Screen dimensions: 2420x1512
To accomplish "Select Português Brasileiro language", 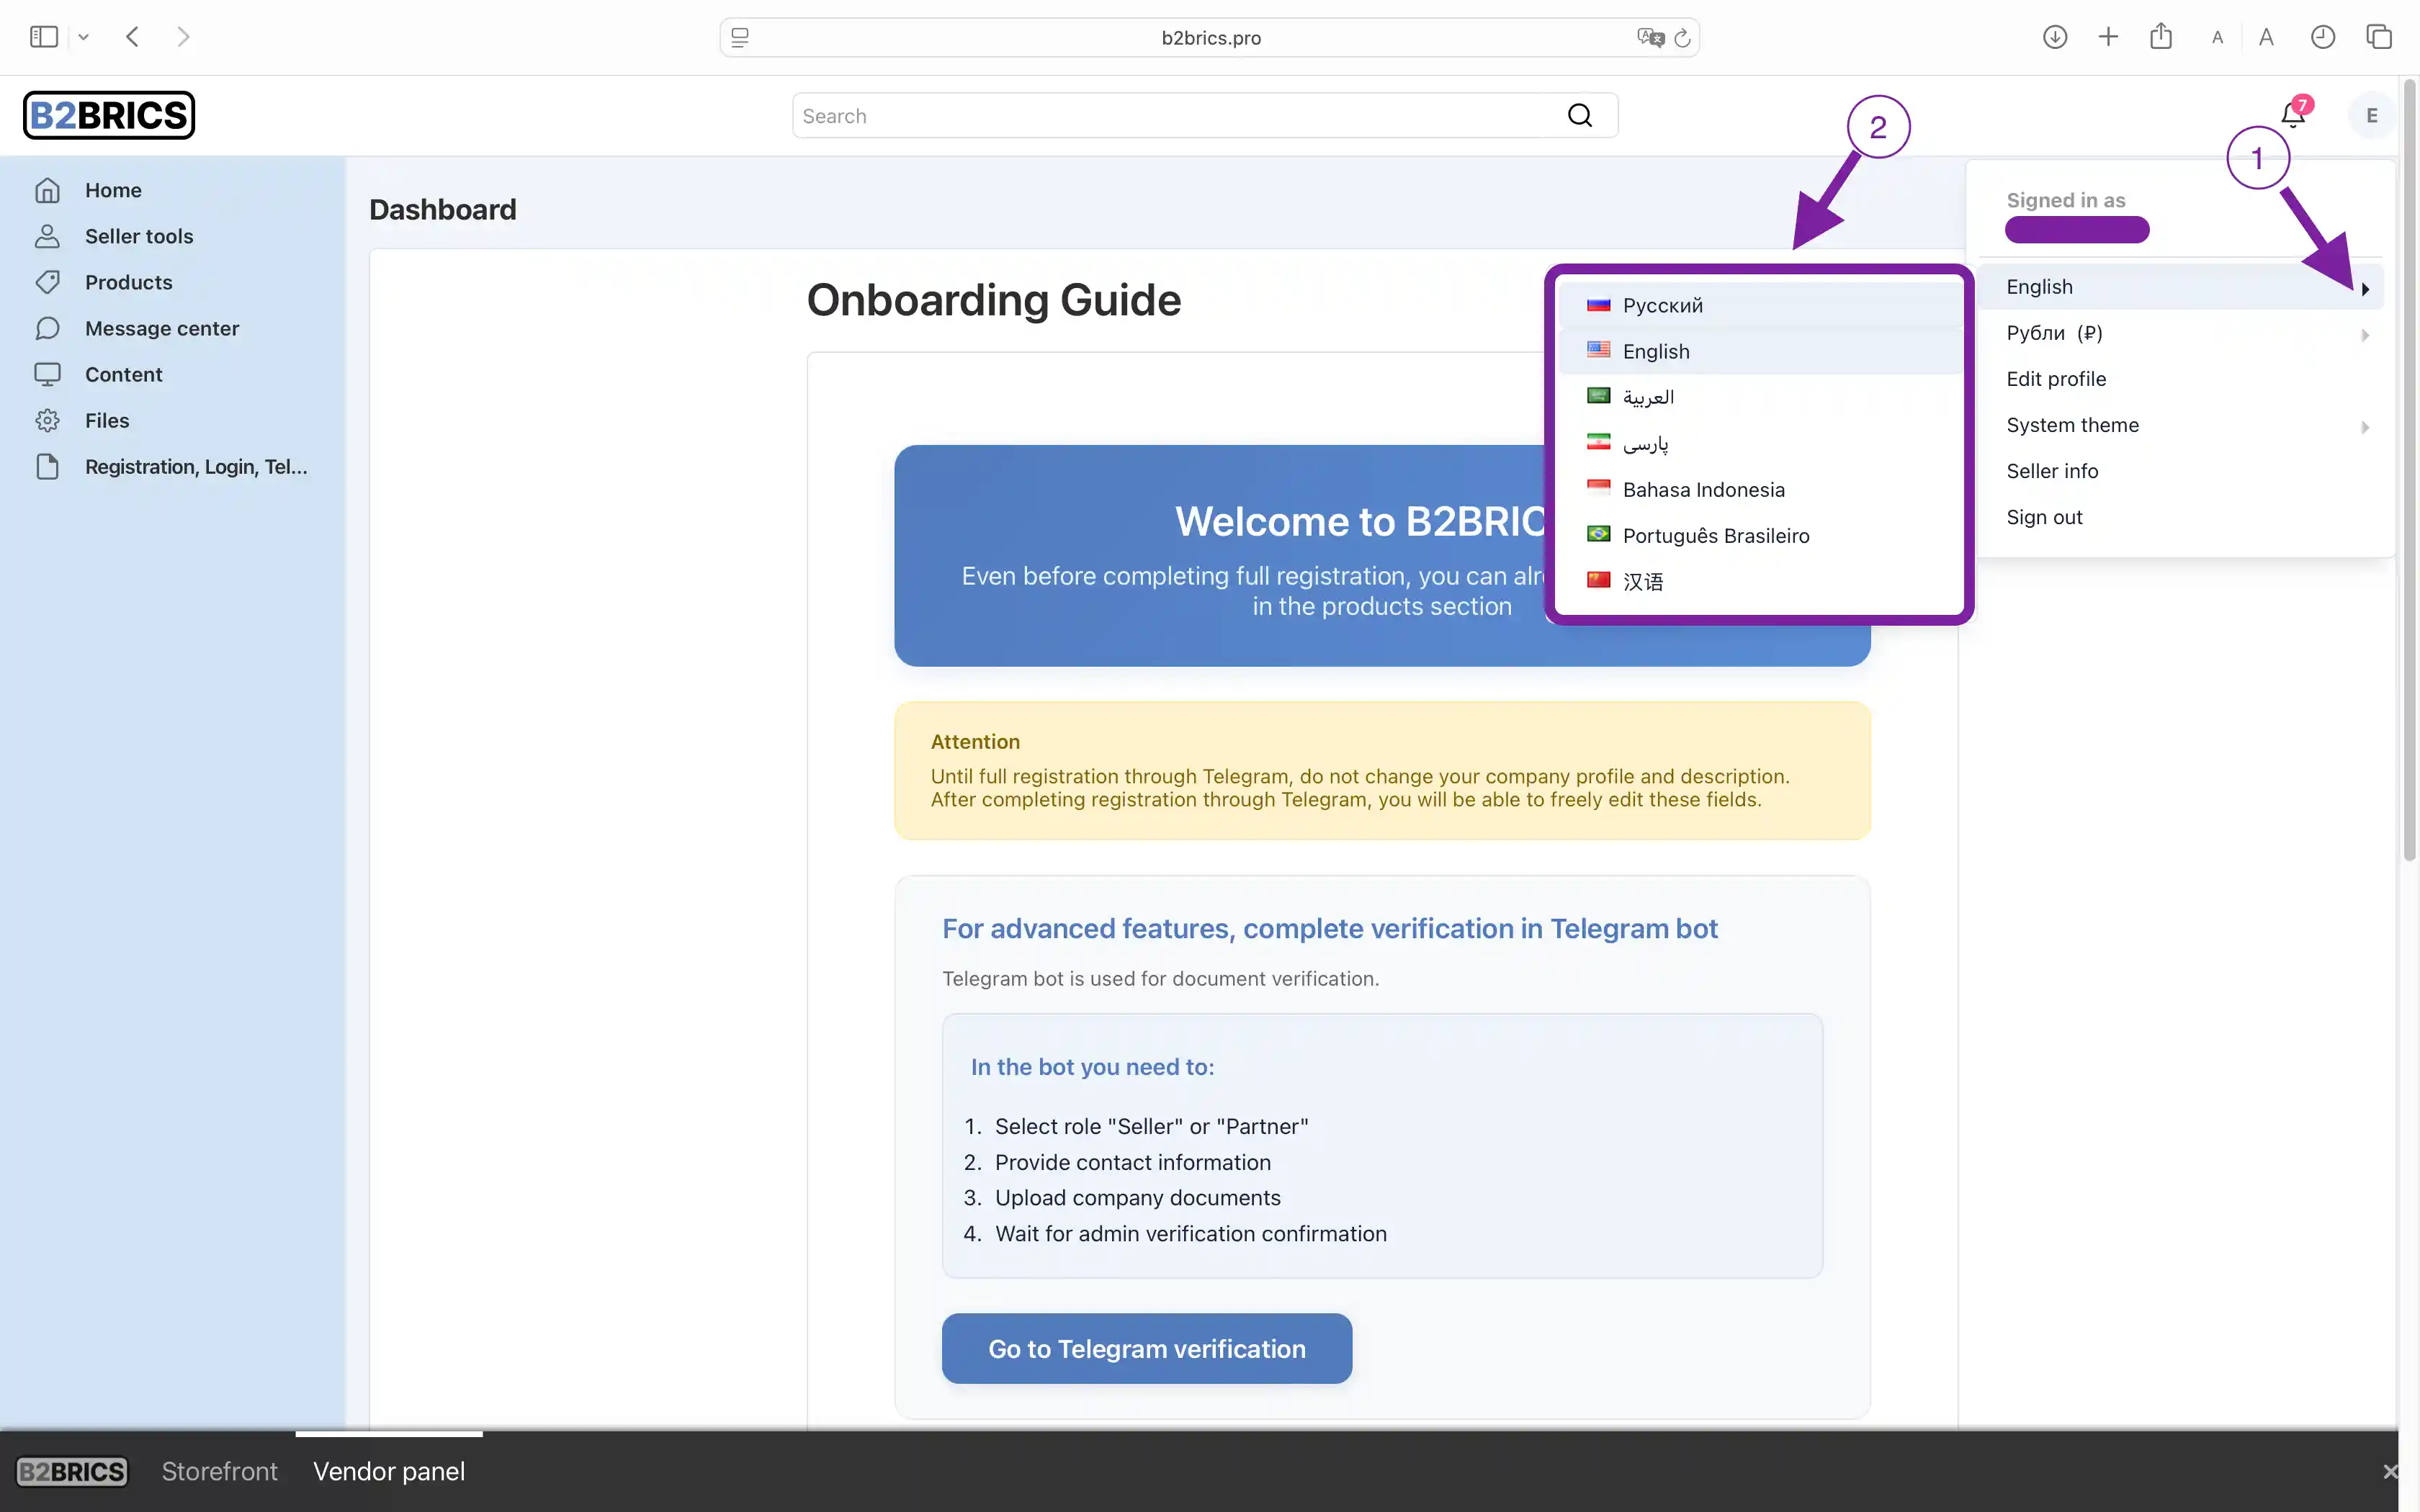I will click(x=1760, y=535).
